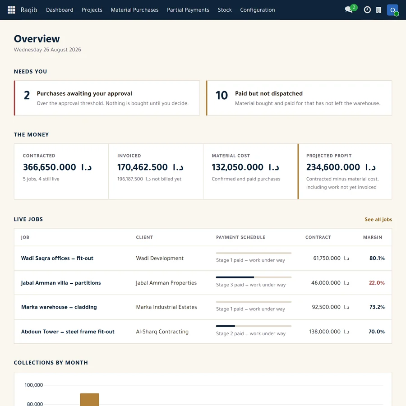Open Wadi Saqra offices fit-out job

click(57, 258)
